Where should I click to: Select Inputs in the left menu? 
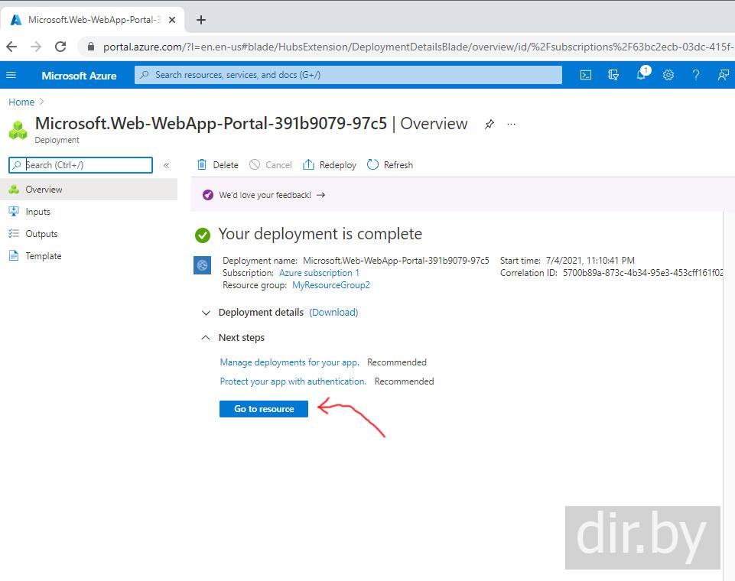[x=37, y=212]
